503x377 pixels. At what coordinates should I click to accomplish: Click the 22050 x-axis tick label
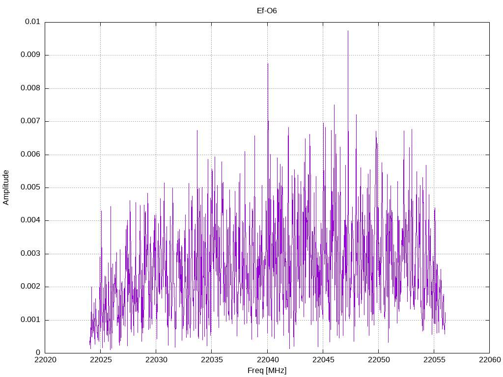tap(379, 360)
